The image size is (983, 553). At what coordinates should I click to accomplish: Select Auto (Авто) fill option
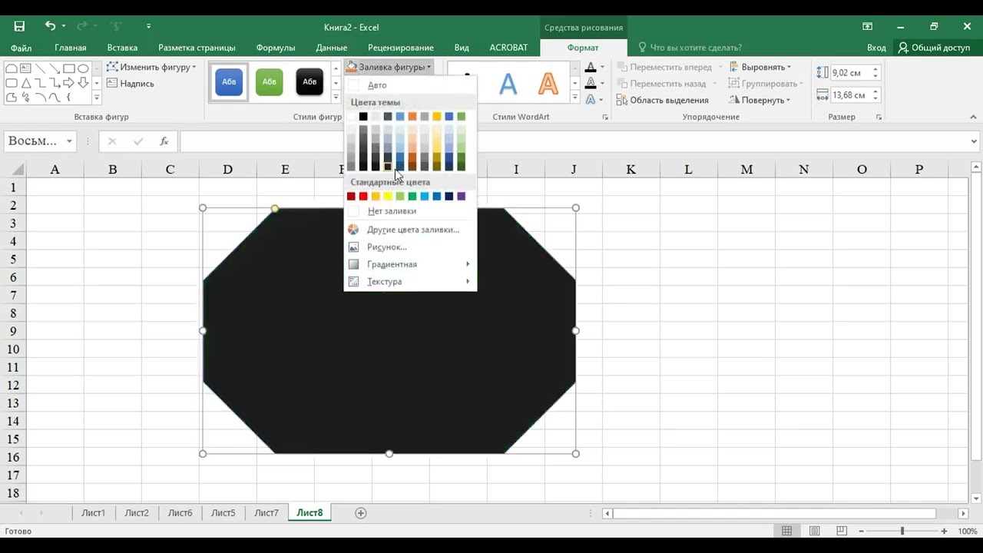410,85
